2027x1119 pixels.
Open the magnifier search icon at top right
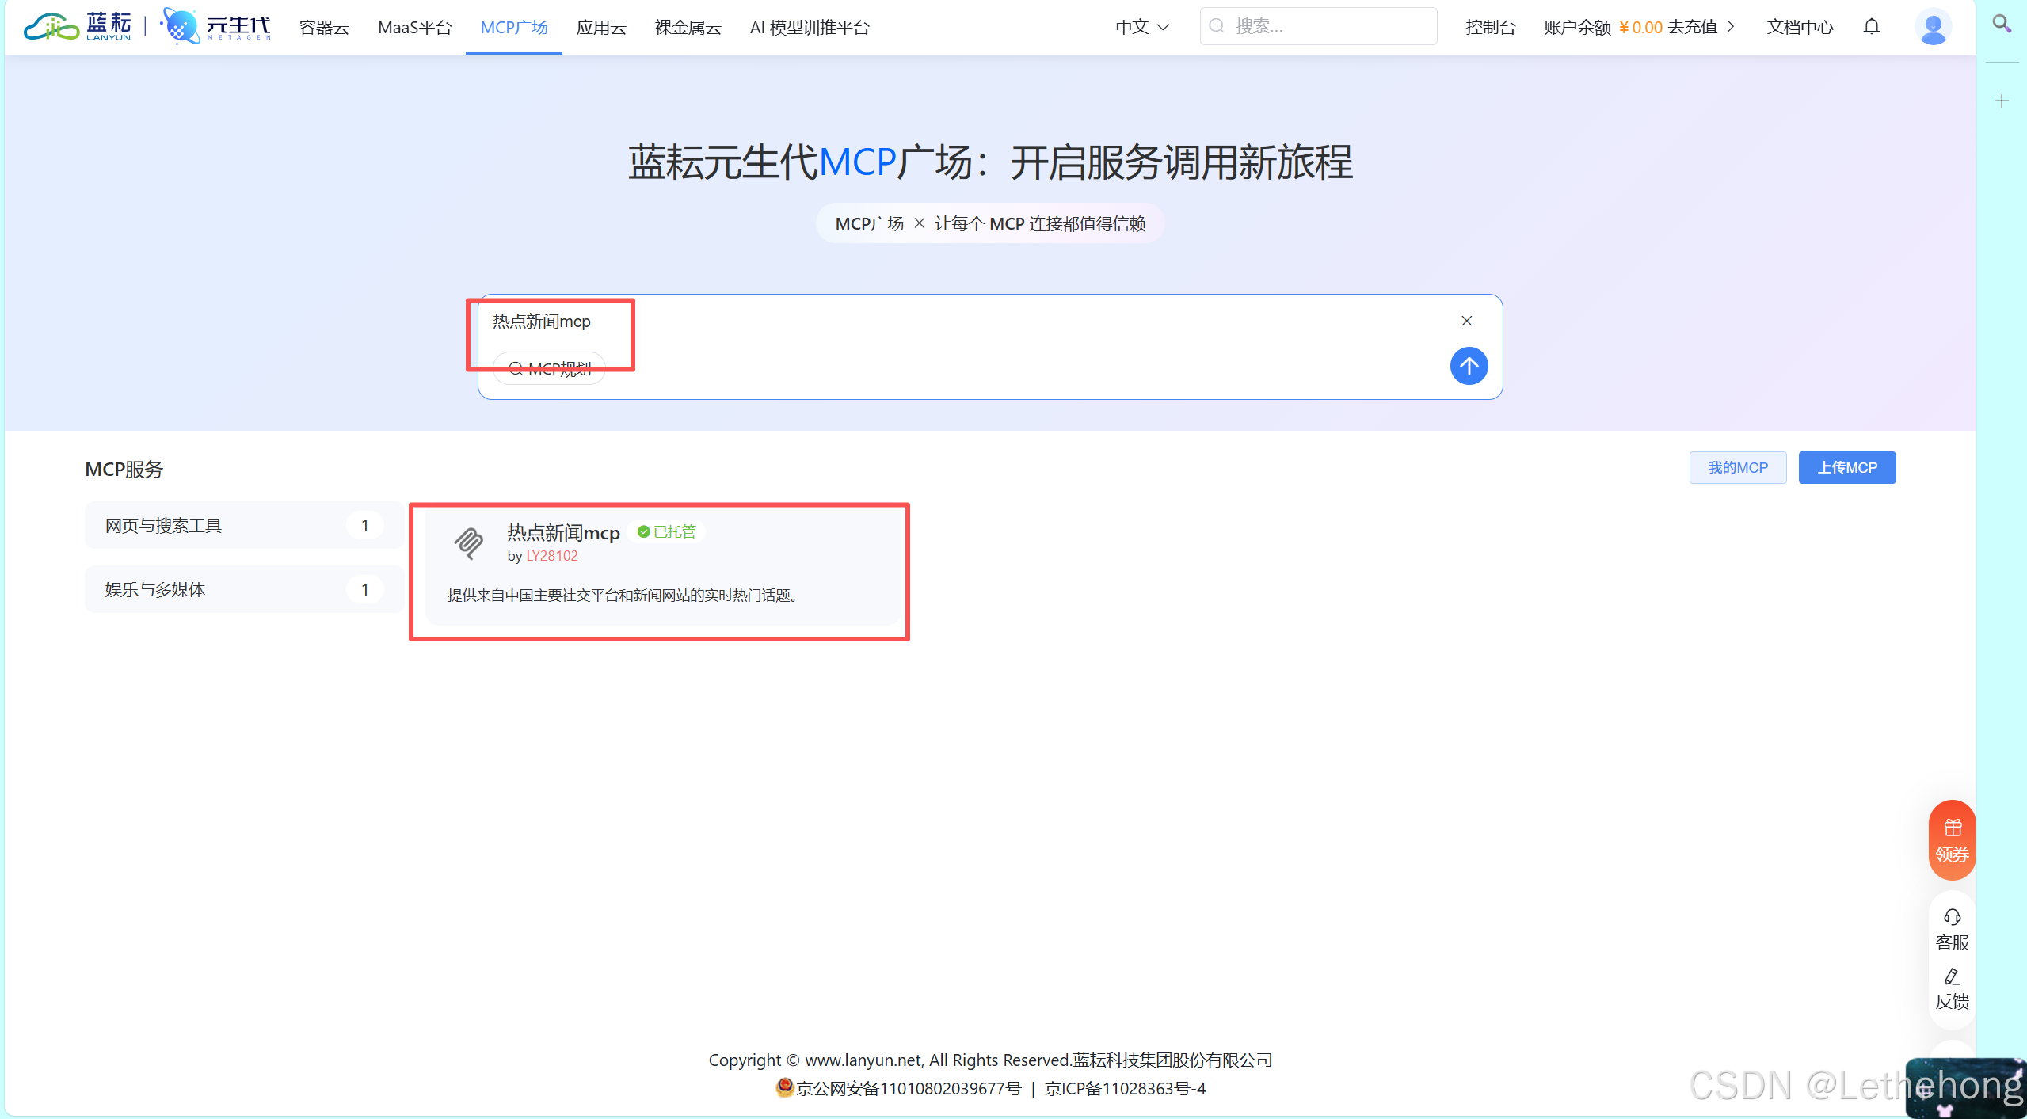(2002, 24)
